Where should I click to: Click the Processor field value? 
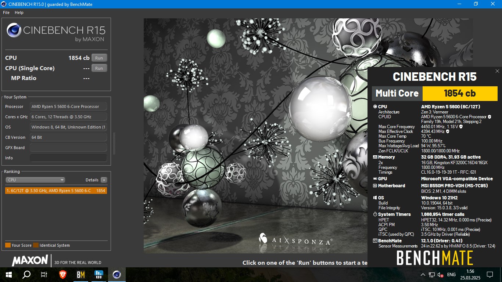(68, 106)
